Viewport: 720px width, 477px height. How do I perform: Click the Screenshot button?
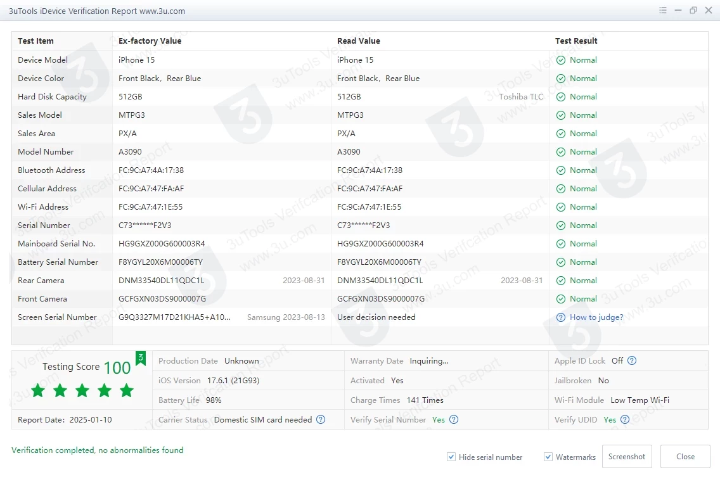pyautogui.click(x=627, y=456)
